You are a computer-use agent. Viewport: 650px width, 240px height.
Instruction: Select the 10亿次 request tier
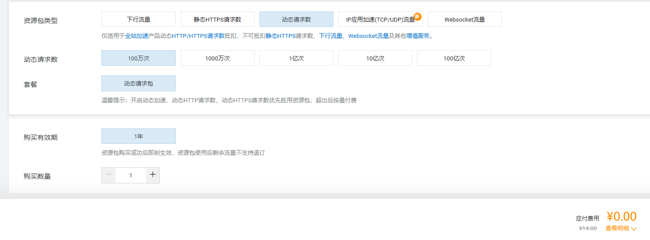point(375,58)
